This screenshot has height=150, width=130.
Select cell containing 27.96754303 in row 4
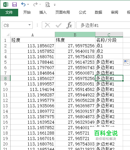coord(75,57)
